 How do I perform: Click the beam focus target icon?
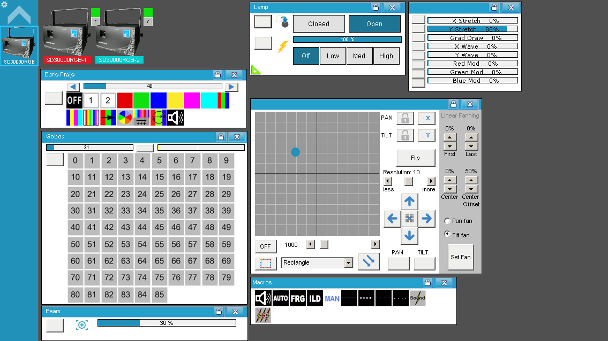[x=82, y=325]
